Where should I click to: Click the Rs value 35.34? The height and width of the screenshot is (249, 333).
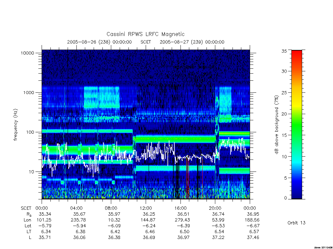pos(45,214)
